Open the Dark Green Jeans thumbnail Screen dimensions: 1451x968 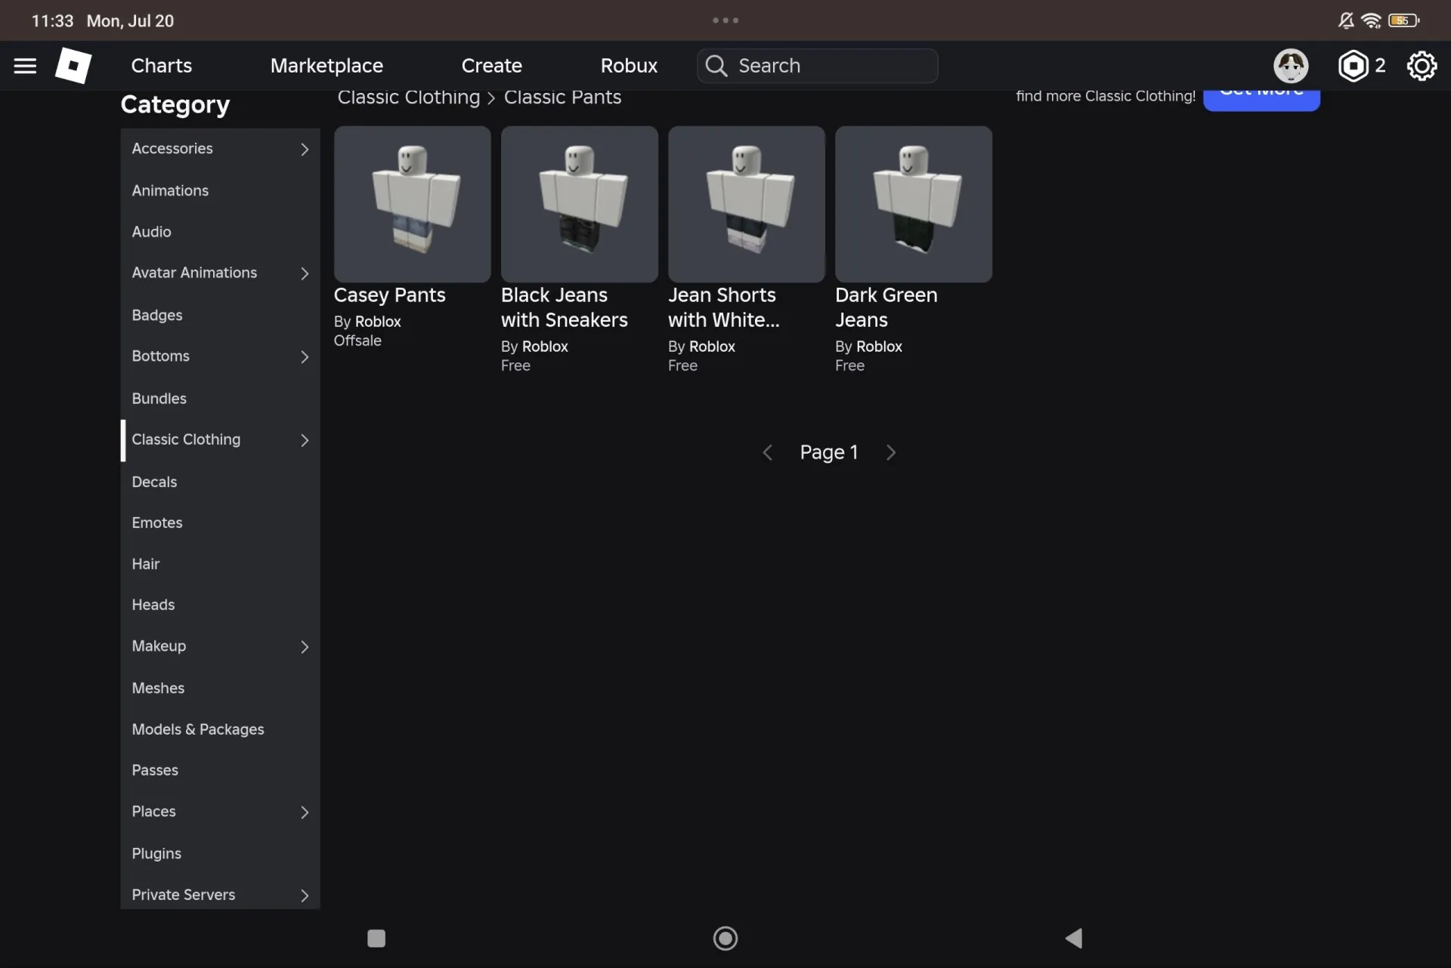click(x=913, y=204)
